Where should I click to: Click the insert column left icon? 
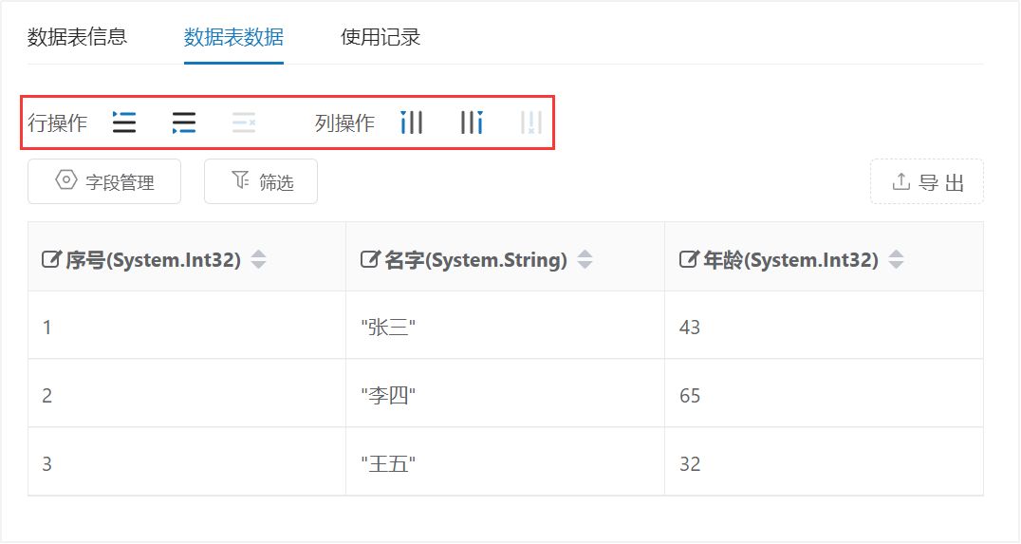click(x=412, y=122)
